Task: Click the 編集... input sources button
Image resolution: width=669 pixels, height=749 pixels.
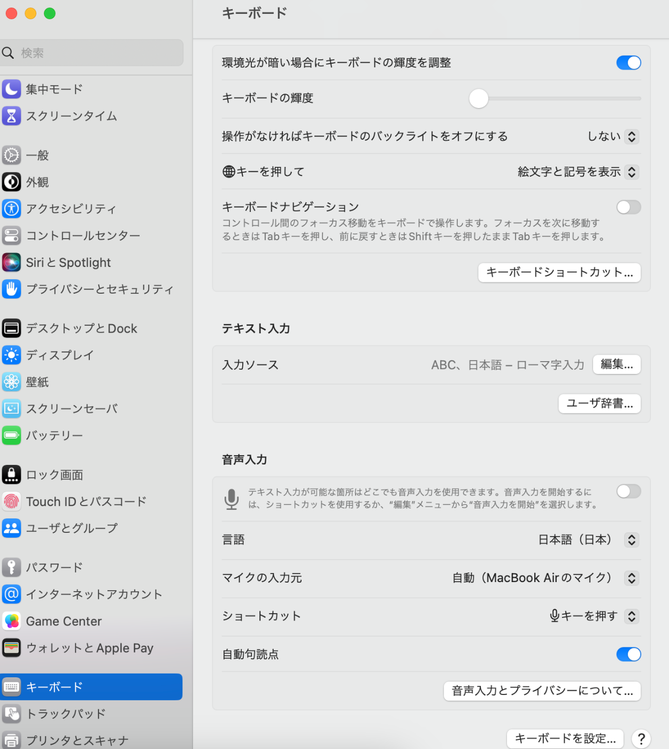Action: (617, 364)
